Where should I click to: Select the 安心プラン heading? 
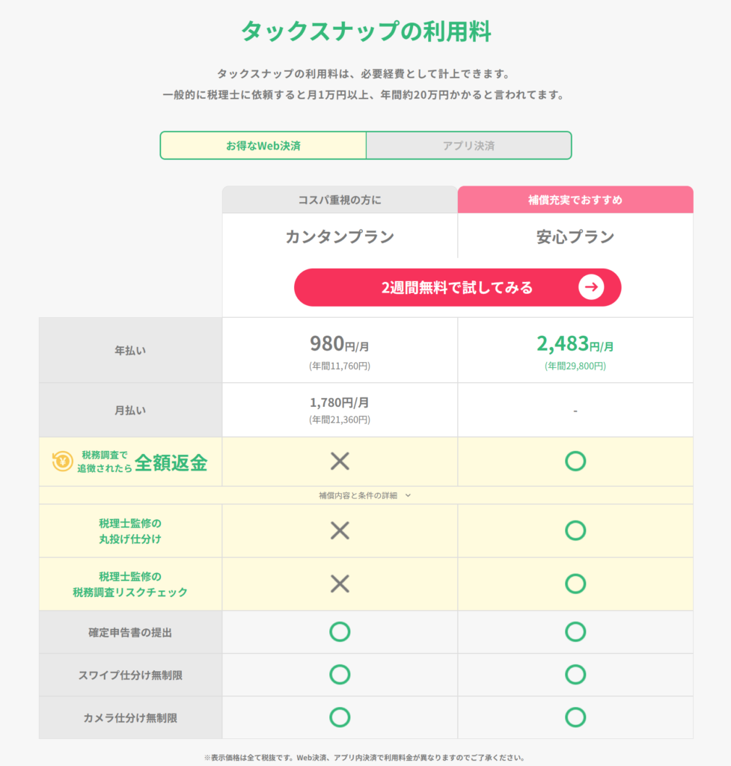click(575, 237)
